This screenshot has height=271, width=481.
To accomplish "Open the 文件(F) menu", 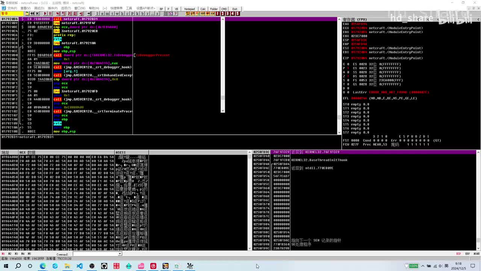I will pyautogui.click(x=12, y=8).
